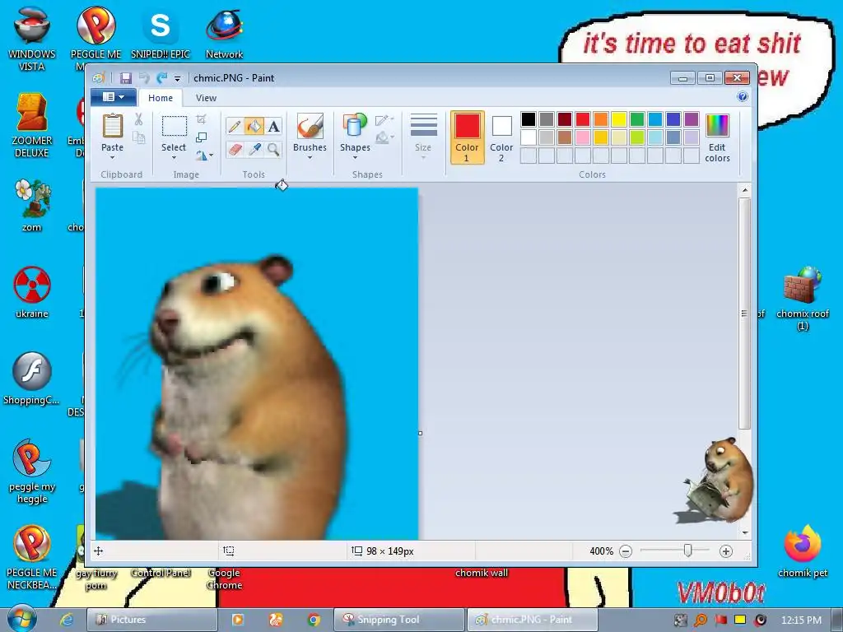Select the Fill with color bucket tool
The image size is (843, 632).
pyautogui.click(x=254, y=127)
